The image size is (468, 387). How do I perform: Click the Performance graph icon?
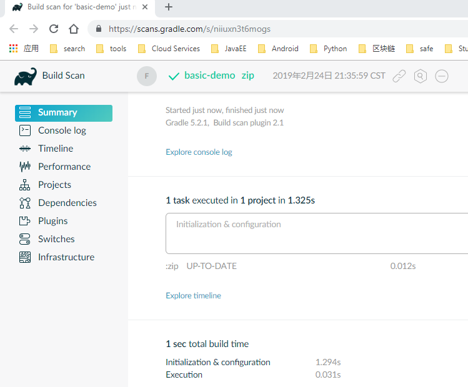pos(25,167)
